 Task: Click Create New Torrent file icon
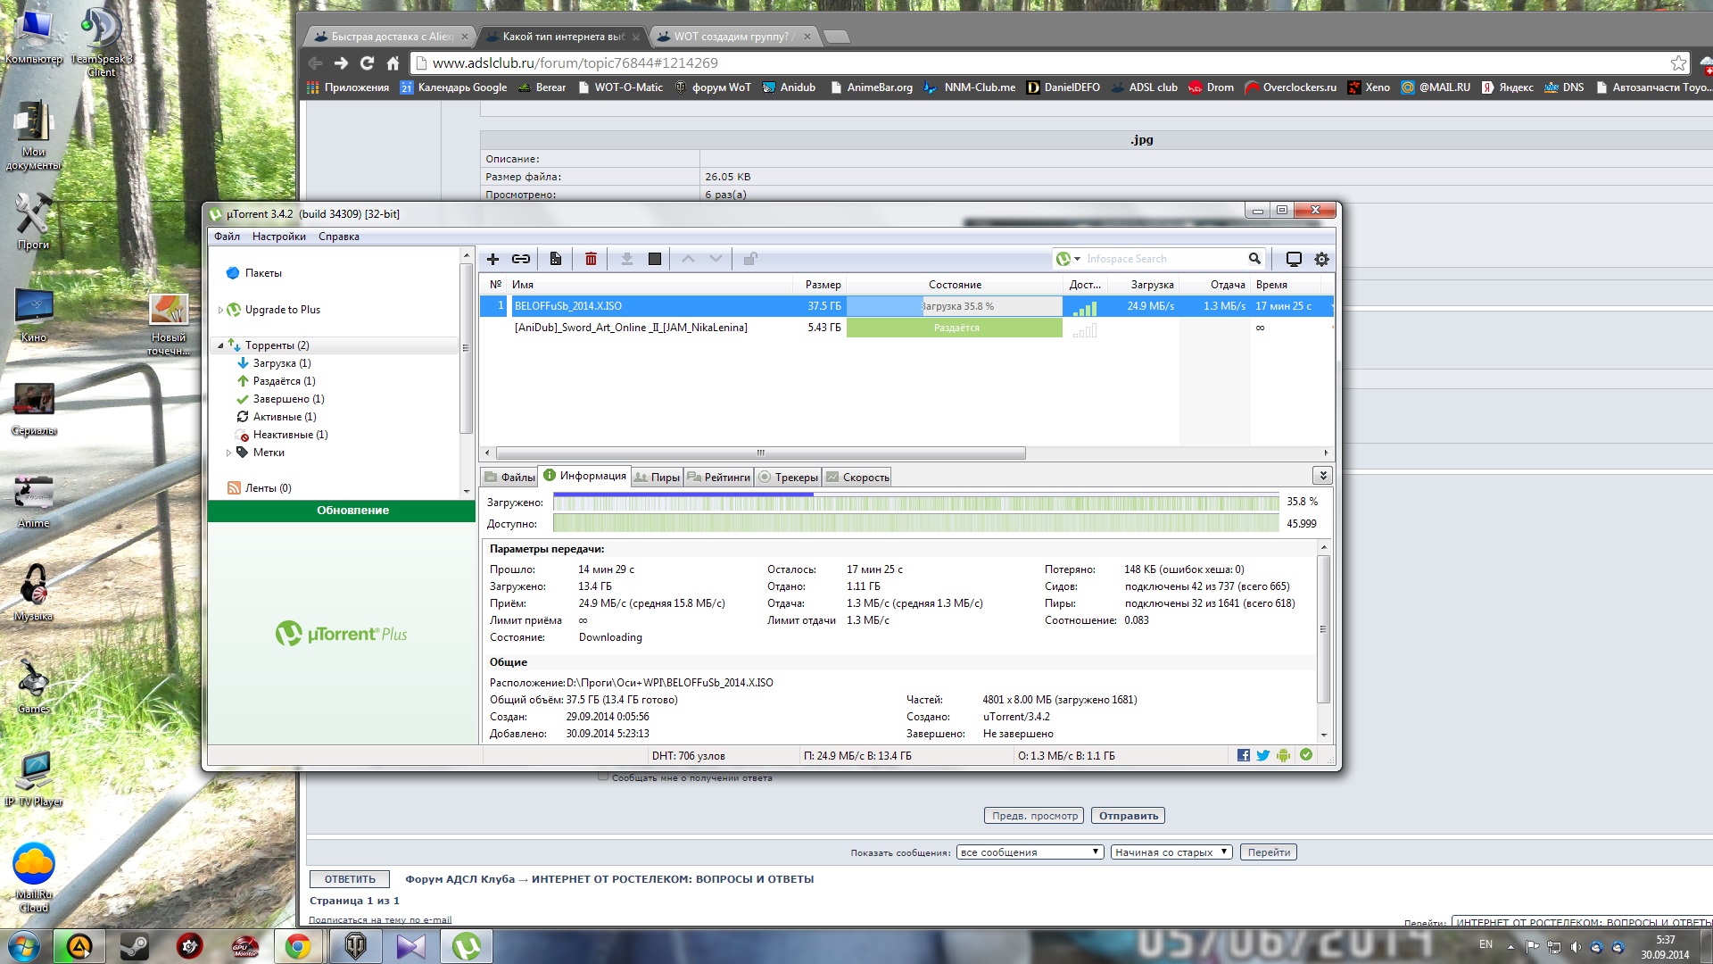[556, 259]
